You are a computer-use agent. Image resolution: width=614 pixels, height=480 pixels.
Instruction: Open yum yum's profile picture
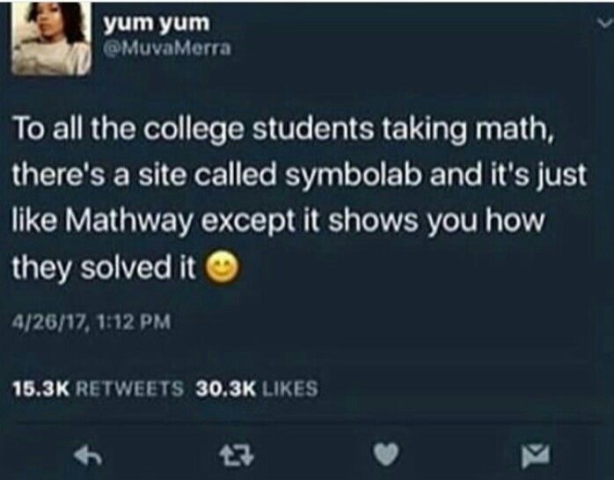click(51, 38)
